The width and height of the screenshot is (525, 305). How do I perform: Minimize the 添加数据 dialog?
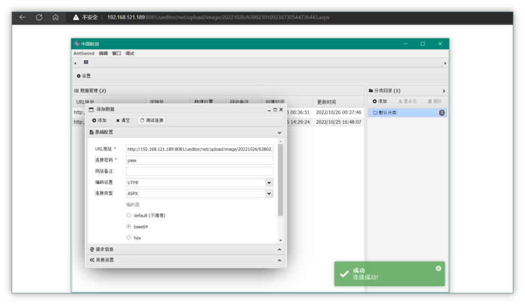pyautogui.click(x=269, y=110)
